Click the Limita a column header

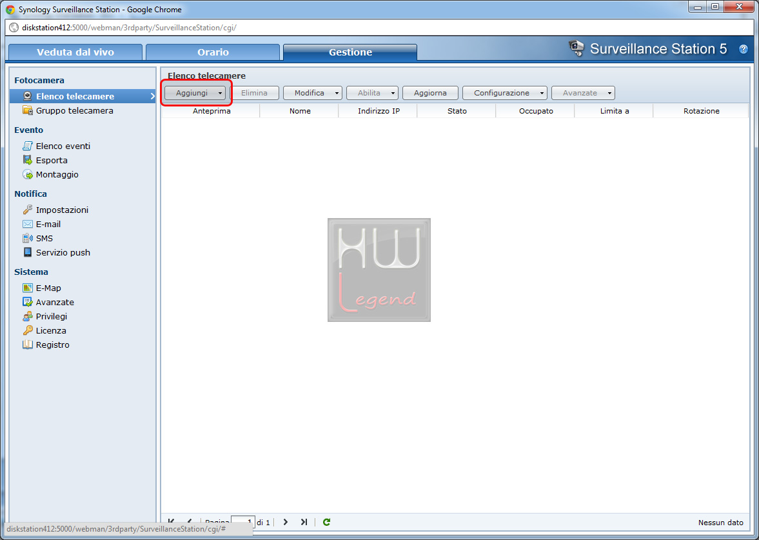pyautogui.click(x=615, y=111)
